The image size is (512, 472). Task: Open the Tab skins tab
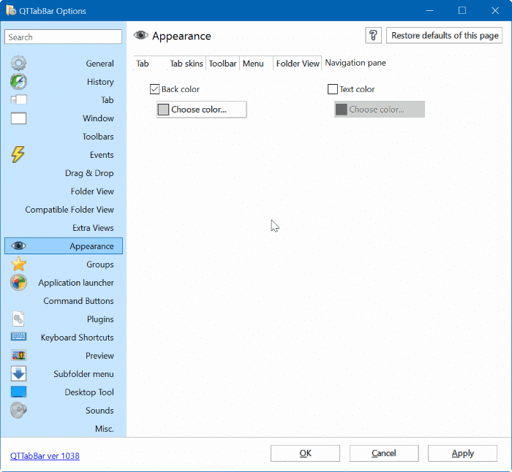click(x=187, y=64)
